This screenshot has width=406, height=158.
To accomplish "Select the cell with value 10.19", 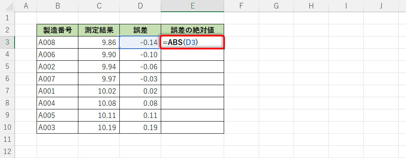I will click(x=99, y=128).
